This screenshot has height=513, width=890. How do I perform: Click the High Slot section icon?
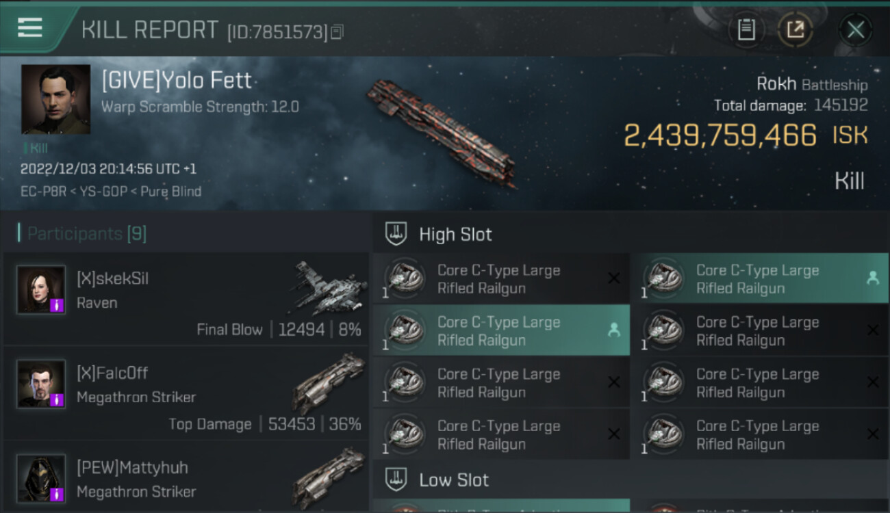click(396, 234)
